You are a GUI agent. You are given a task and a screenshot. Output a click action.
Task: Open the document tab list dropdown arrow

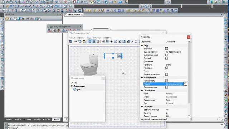point(222,15)
